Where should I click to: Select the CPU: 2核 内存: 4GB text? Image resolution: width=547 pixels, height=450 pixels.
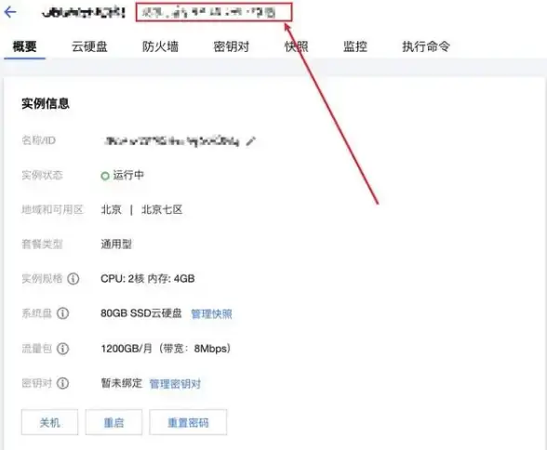(x=148, y=279)
